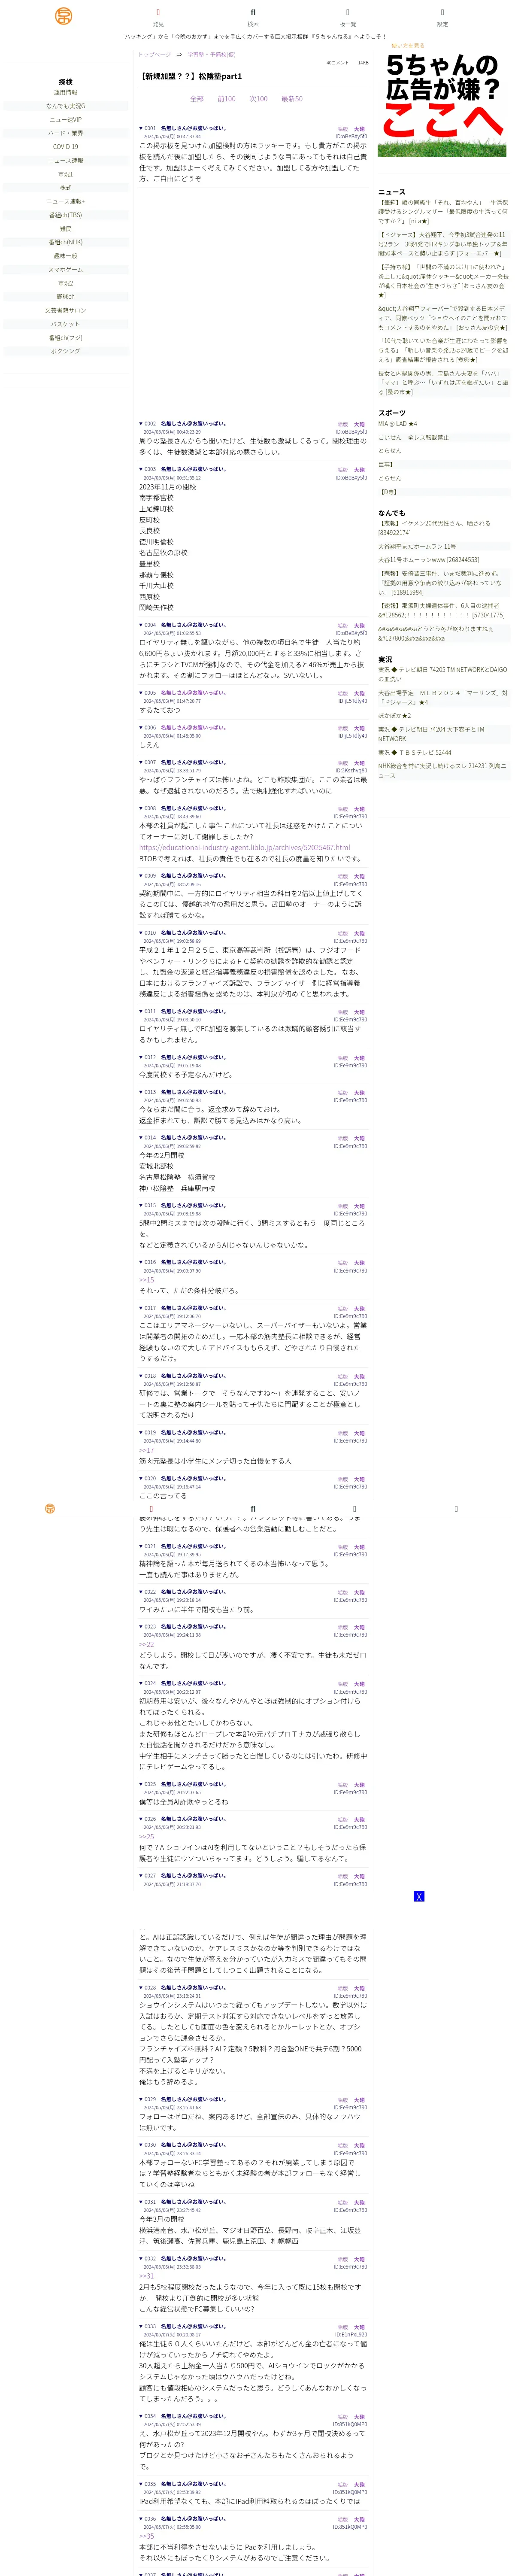Collapse post 0024 with its triangle
Screen dimensions: 515x2576
(x=141, y=1683)
